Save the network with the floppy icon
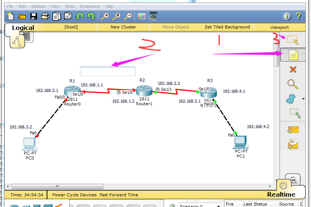Viewport: 311px width, 207px height. pyautogui.click(x=34, y=16)
